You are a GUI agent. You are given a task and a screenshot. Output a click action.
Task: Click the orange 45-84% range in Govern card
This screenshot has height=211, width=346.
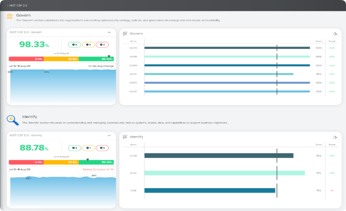61,59
